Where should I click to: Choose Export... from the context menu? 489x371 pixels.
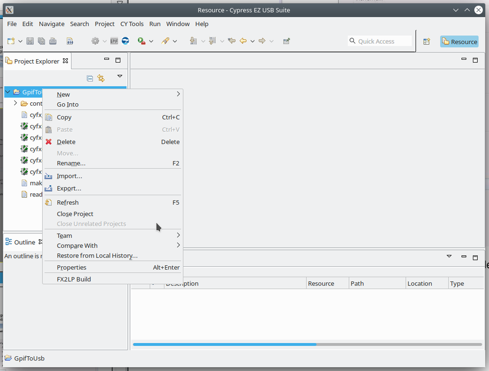pos(113,188)
